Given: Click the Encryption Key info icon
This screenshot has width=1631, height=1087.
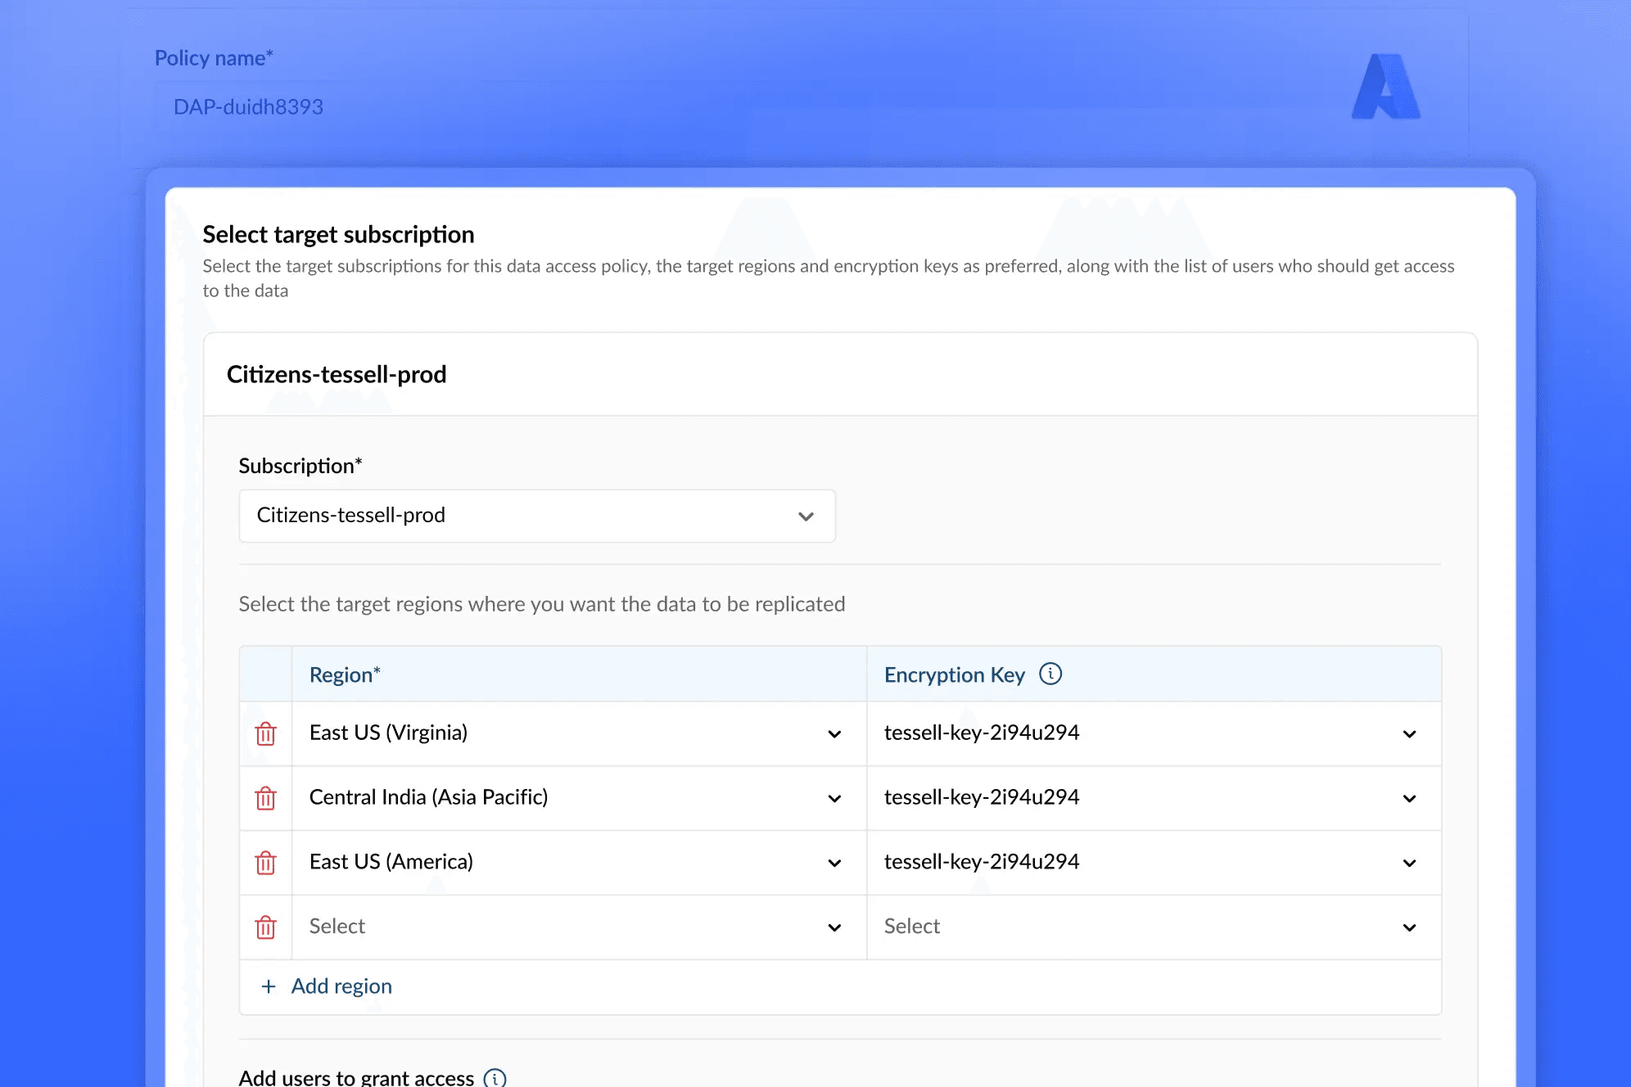Looking at the screenshot, I should 1050,674.
